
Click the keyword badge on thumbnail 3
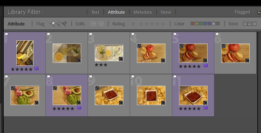(121, 59)
